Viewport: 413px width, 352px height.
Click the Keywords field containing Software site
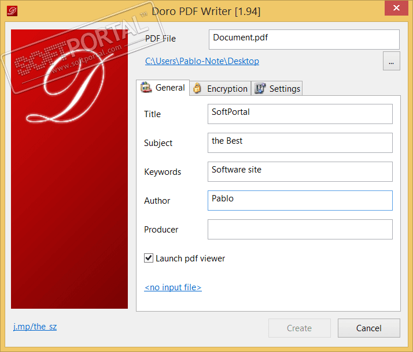[300, 171]
